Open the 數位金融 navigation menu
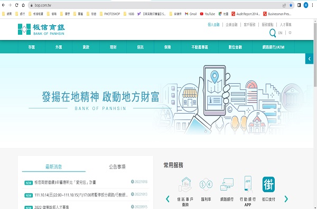Image resolution: width=317 pixels, height=209 pixels. (235, 47)
